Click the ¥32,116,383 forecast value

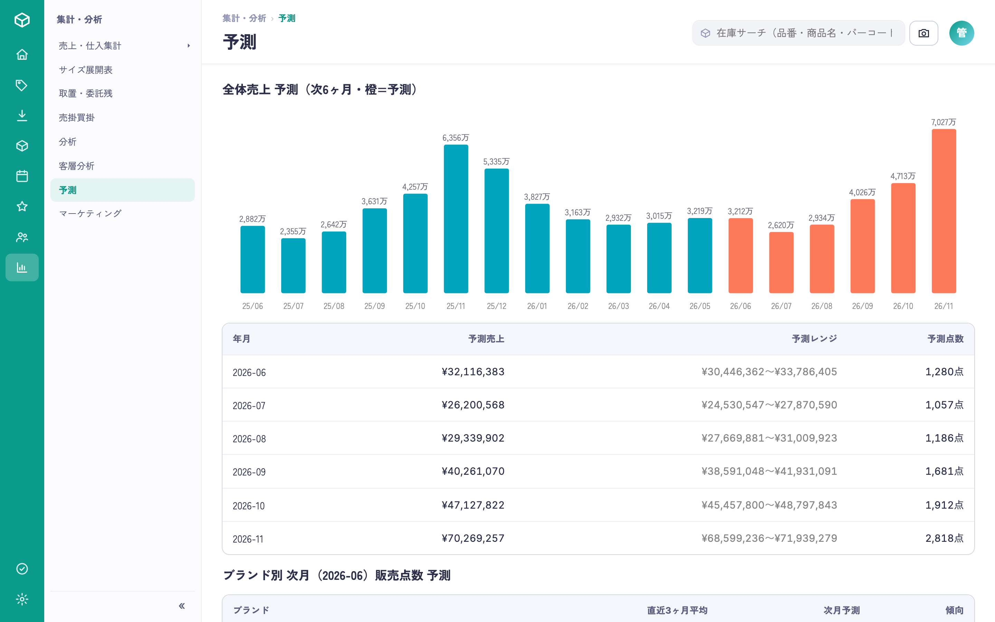(473, 372)
